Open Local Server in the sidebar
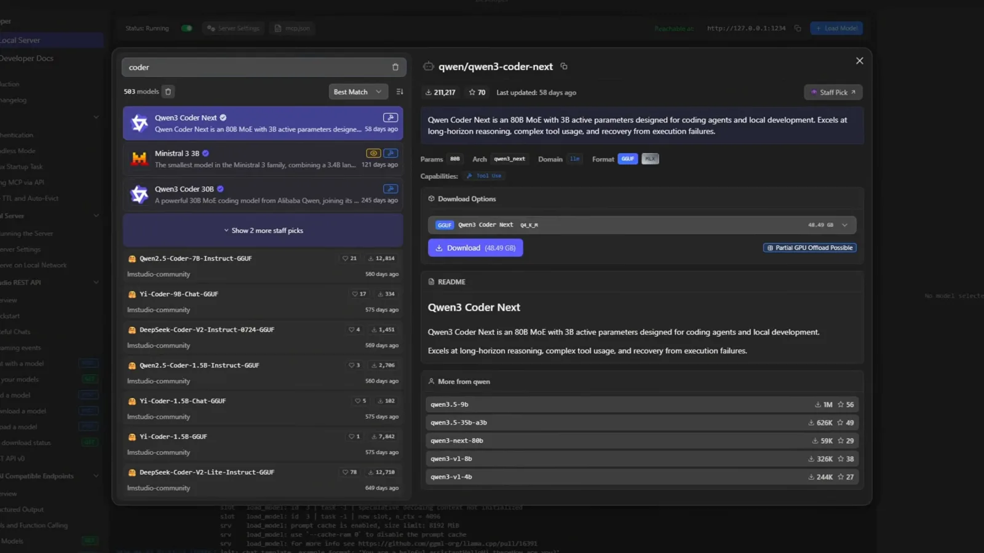The width and height of the screenshot is (984, 553). pos(52,40)
